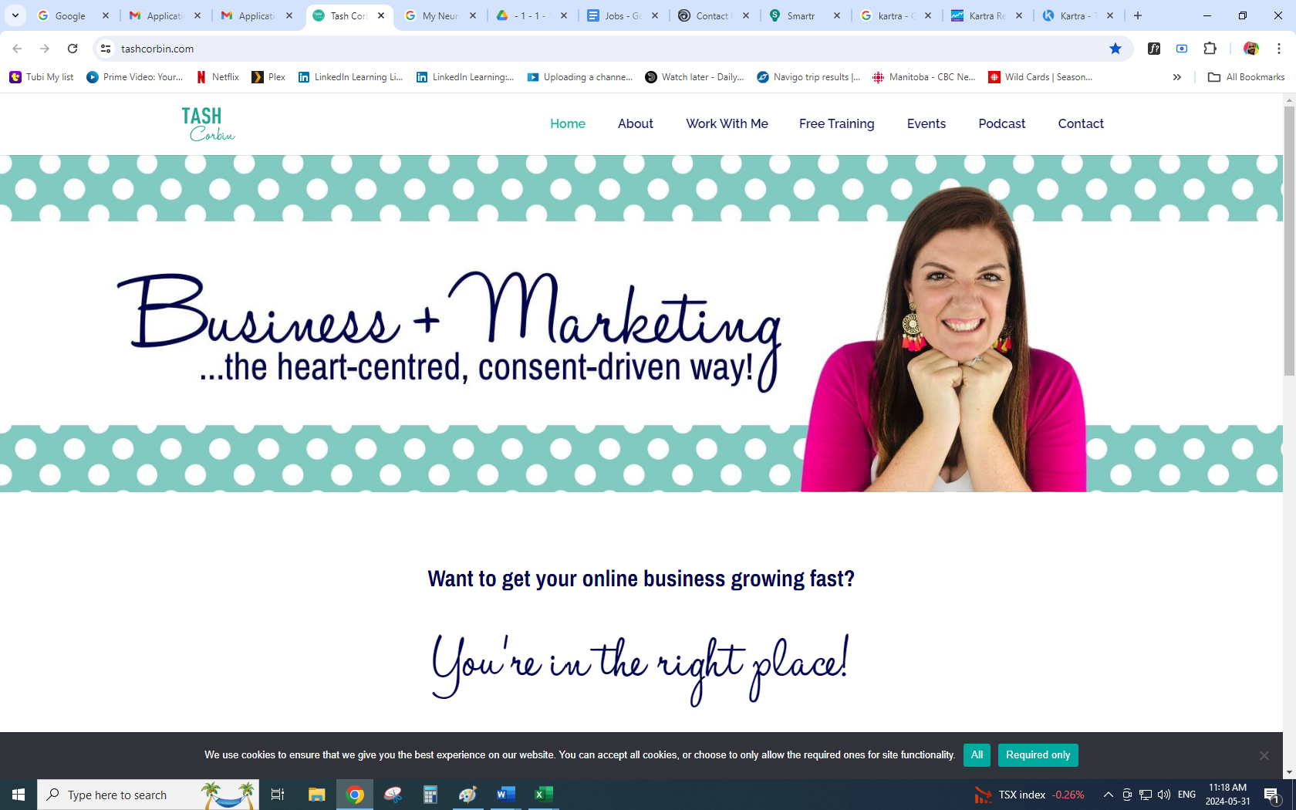The image size is (1296, 810).
Task: Open the Work With Me menu item
Action: tap(727, 123)
